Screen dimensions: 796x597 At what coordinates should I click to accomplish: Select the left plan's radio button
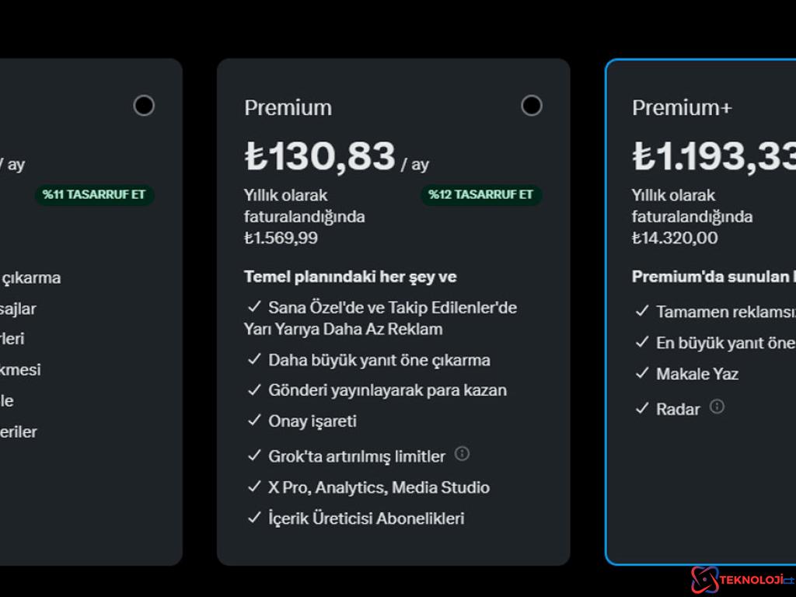[144, 106]
